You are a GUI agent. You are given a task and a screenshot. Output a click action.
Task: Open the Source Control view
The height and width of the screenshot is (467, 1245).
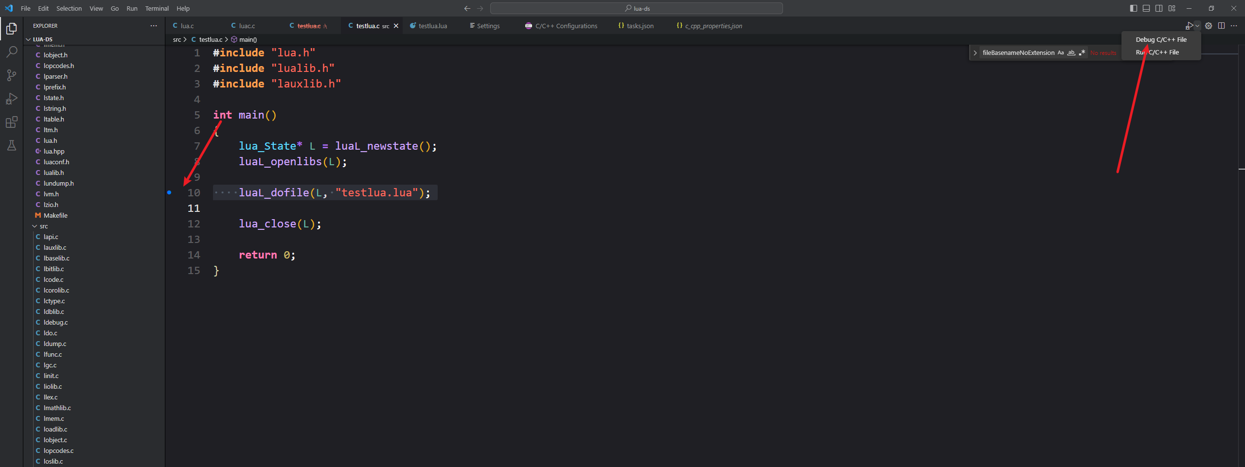[12, 75]
